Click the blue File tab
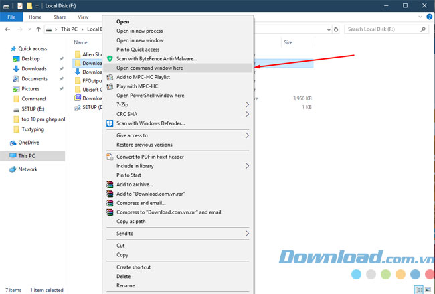435x294 pixels. coord(12,17)
